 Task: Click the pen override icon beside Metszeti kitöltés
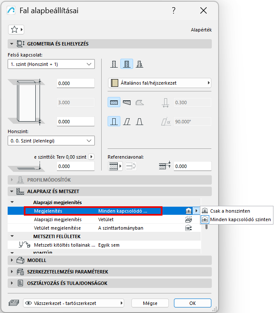click(x=24, y=245)
